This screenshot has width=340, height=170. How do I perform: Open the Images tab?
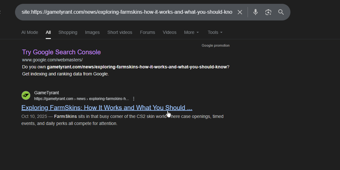click(92, 32)
